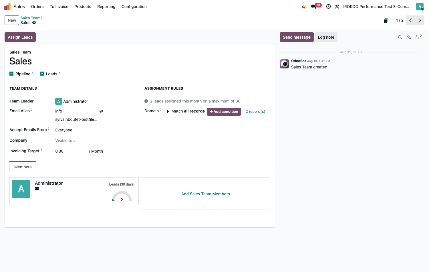Click the New button

click(x=12, y=20)
